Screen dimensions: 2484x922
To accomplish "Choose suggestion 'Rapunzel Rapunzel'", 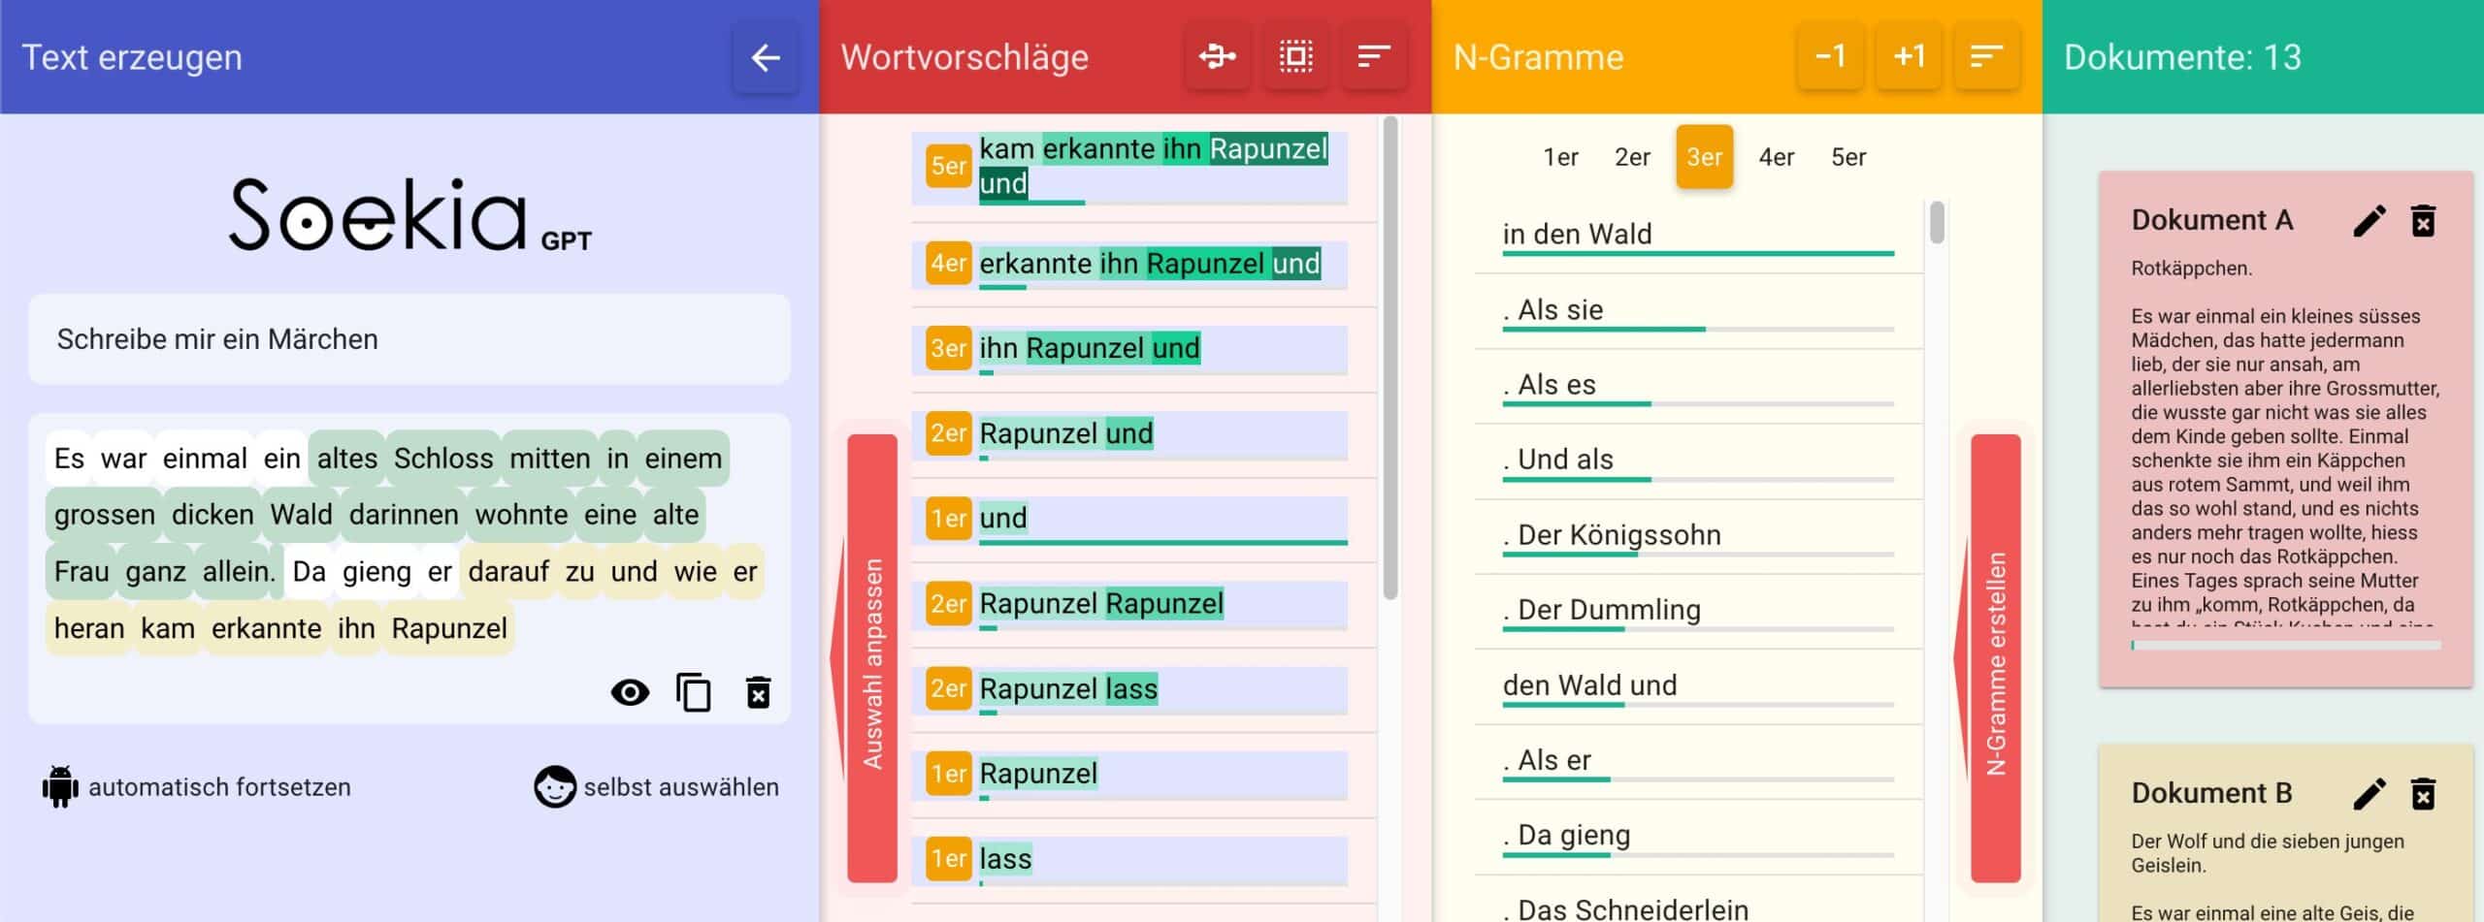I will tap(1129, 605).
